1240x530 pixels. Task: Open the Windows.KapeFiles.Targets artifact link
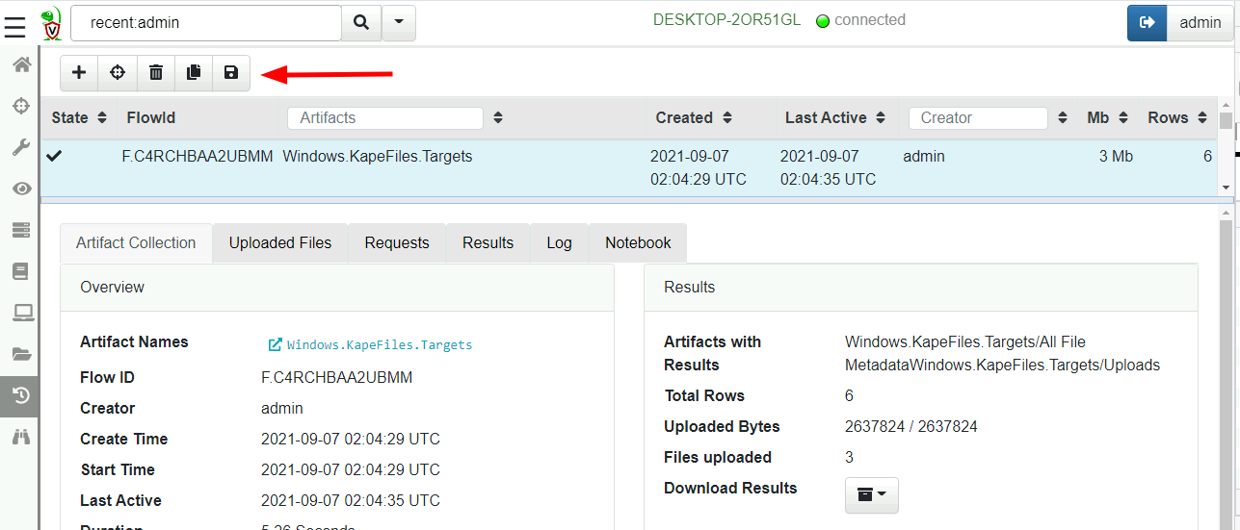[x=379, y=344]
